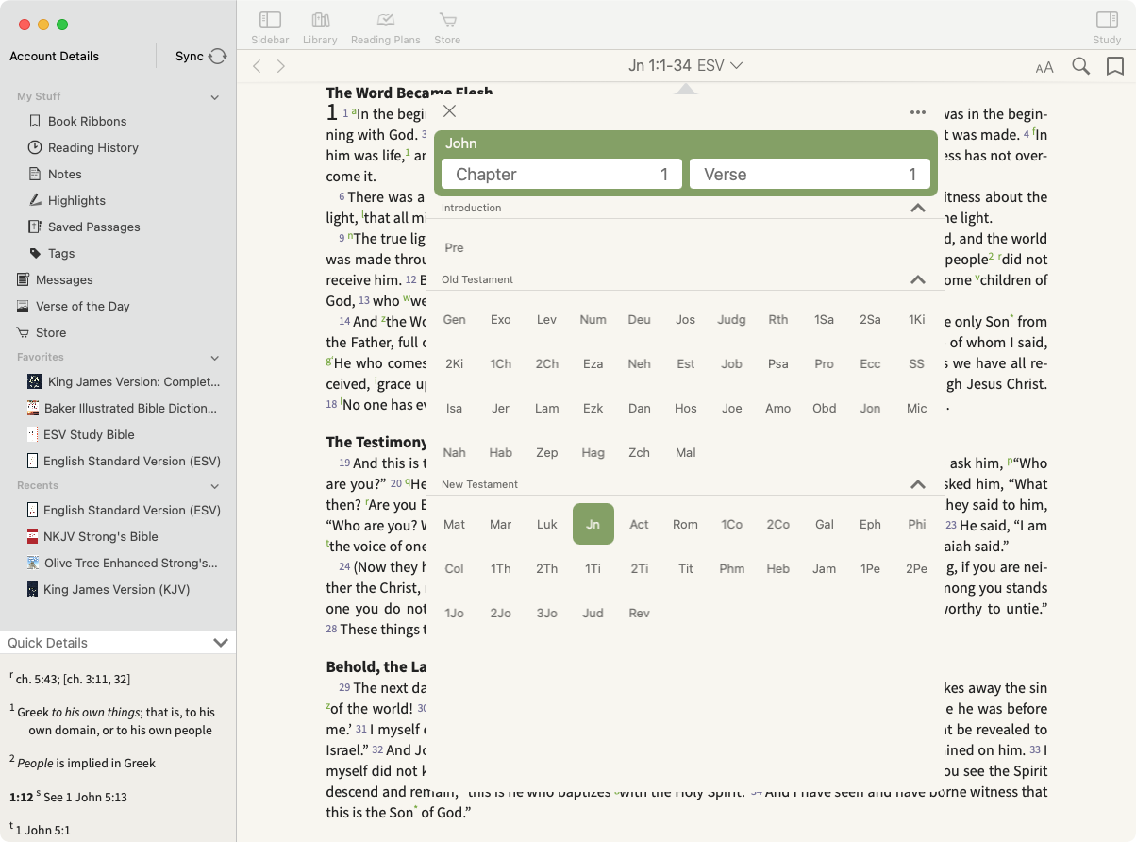Click the Chapter number field

[x=561, y=174]
